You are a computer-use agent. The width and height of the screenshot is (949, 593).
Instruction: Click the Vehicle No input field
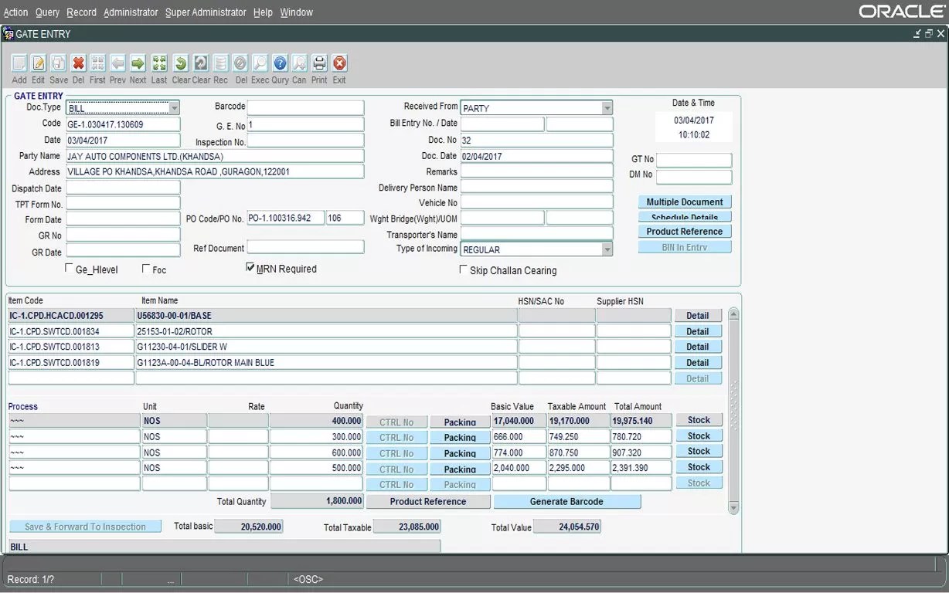coord(536,202)
